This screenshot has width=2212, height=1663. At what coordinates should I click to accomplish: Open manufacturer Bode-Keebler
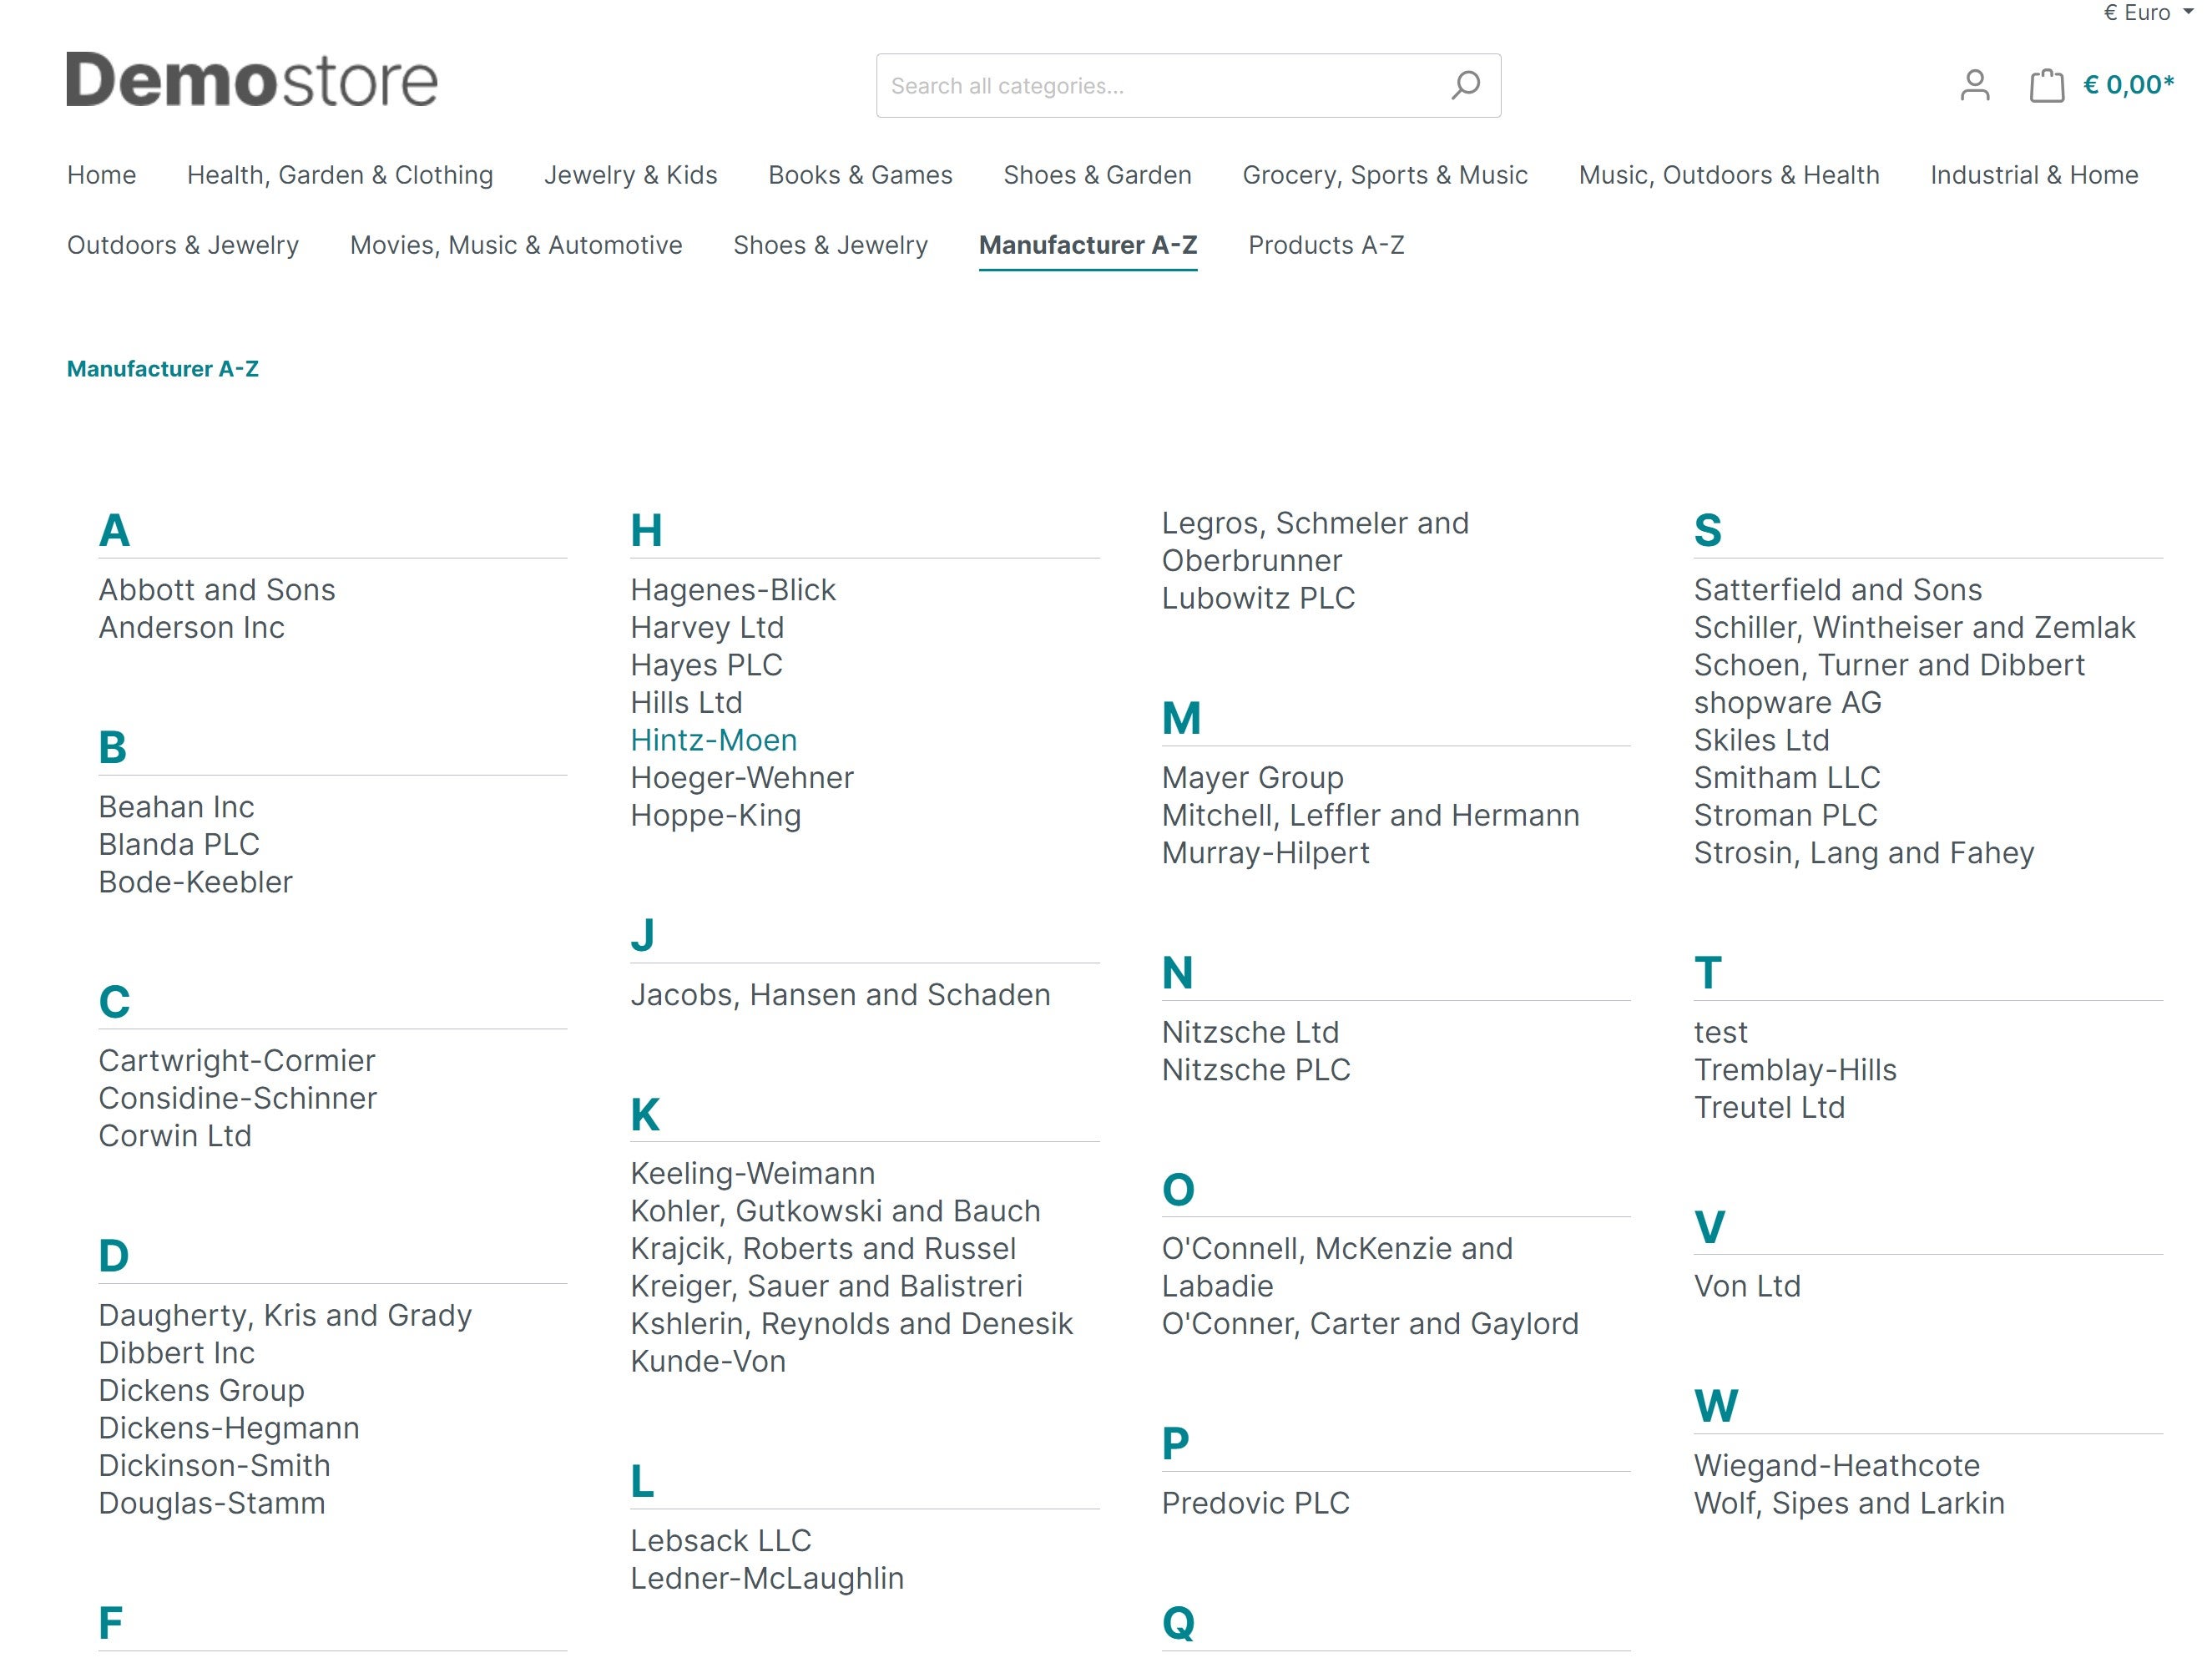tap(196, 882)
